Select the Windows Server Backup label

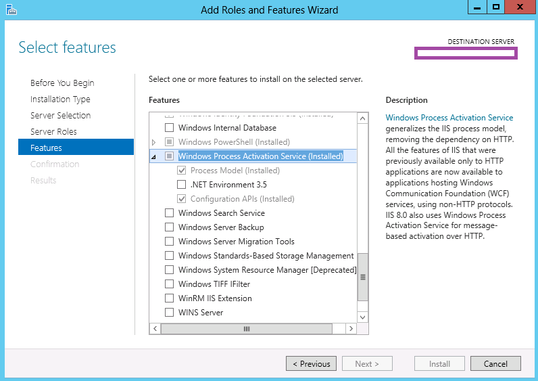tap(221, 227)
